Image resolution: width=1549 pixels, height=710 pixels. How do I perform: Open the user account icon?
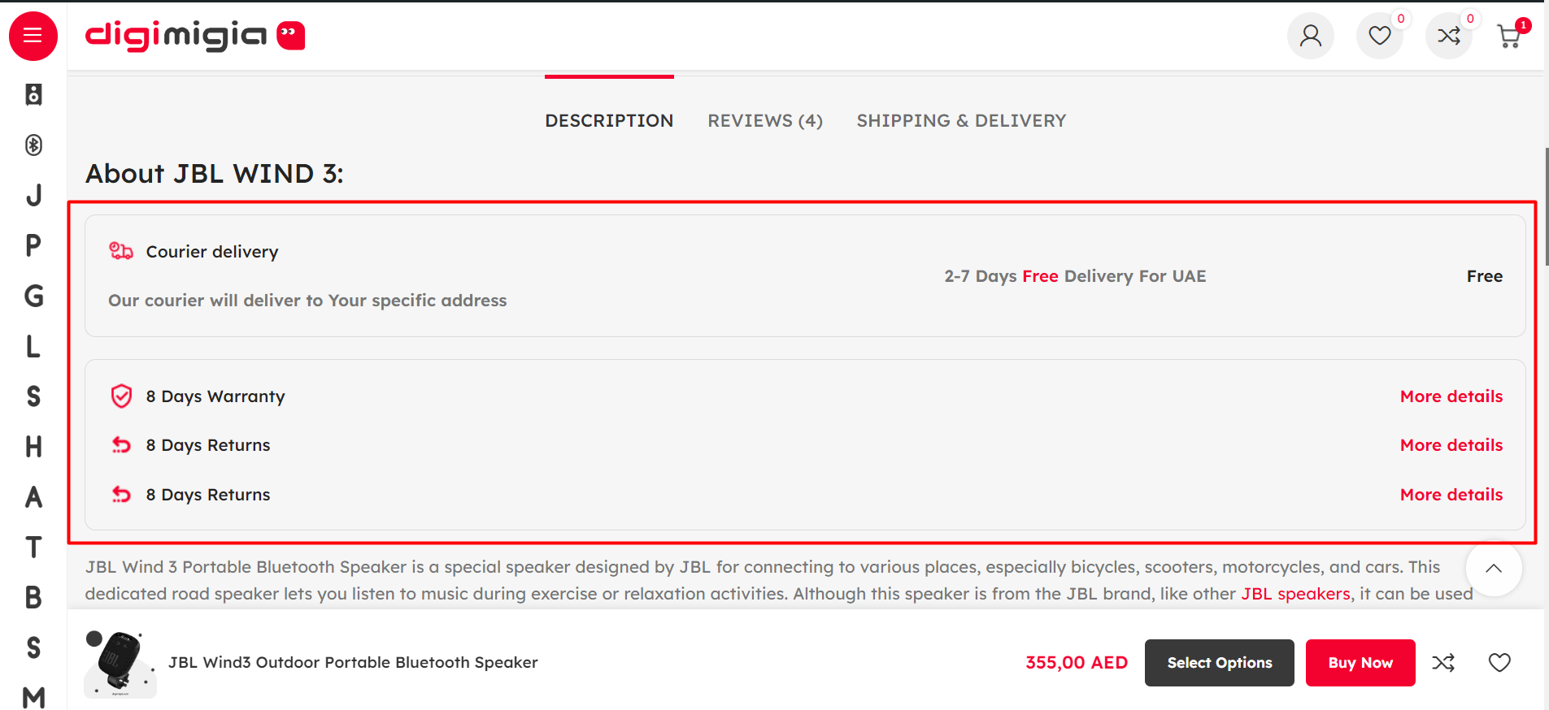coord(1311,36)
